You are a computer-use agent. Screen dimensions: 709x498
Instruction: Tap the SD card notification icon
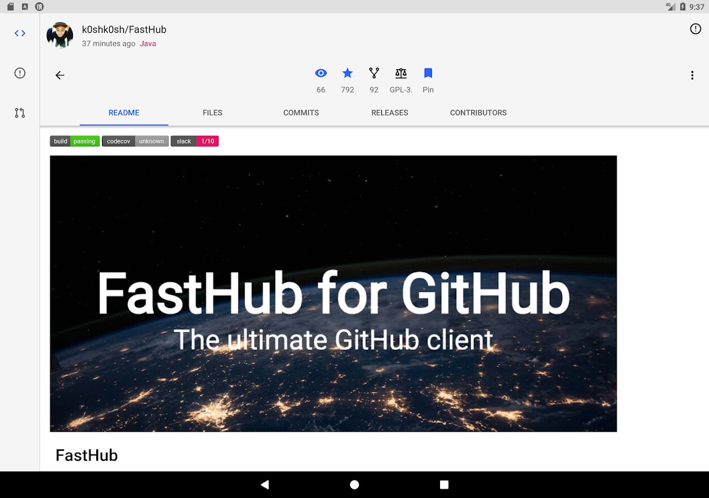pos(10,7)
